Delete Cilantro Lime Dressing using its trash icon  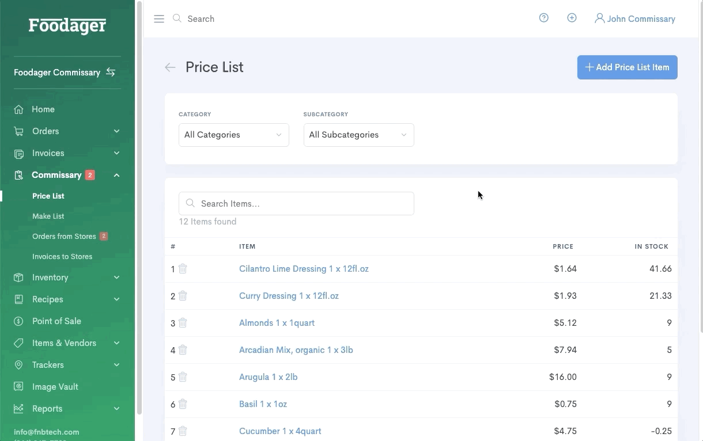click(x=183, y=269)
